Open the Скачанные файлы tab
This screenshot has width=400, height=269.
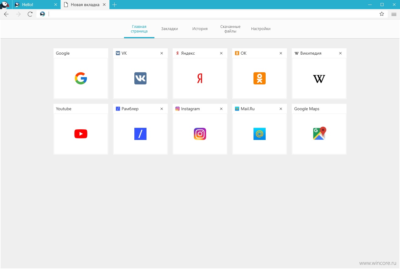click(230, 29)
